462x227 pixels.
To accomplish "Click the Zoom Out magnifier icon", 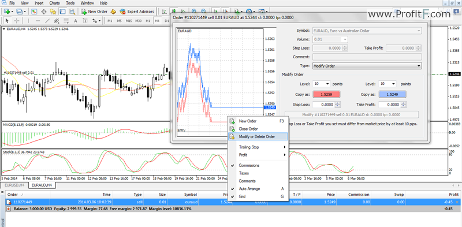I will (203, 12).
